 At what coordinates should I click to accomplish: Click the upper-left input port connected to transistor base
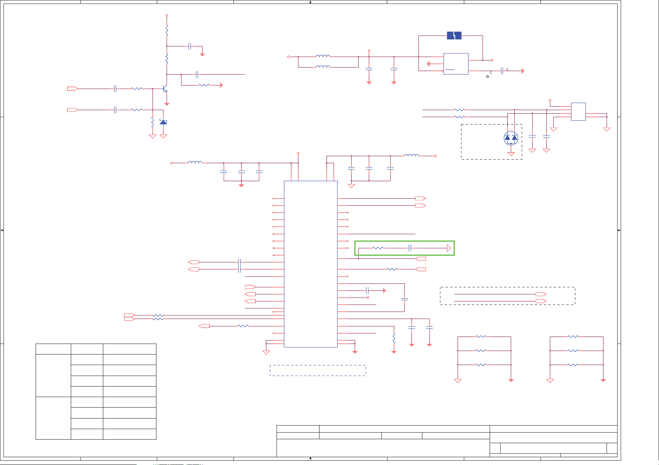(x=73, y=89)
